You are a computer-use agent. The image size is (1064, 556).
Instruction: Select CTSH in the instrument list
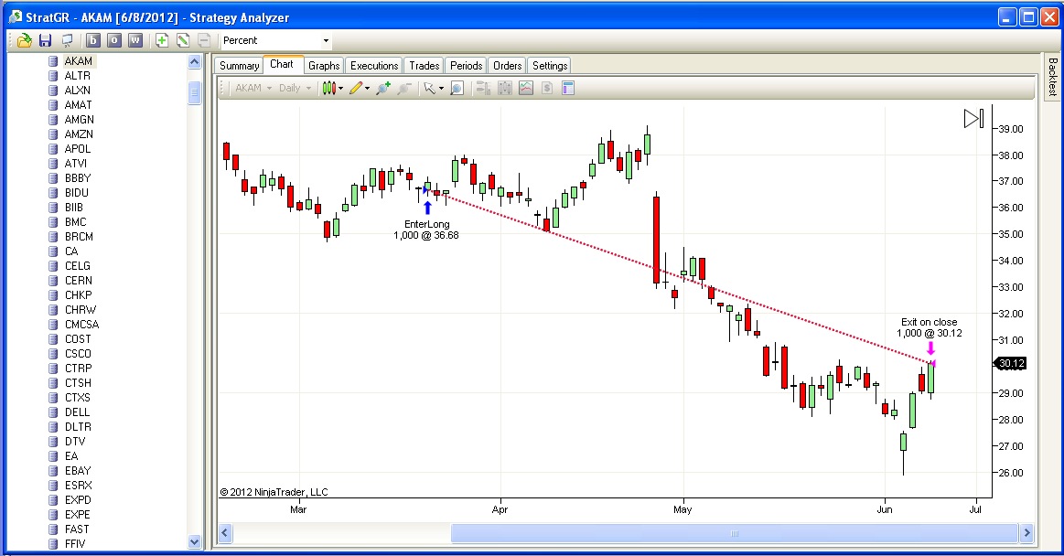point(78,383)
